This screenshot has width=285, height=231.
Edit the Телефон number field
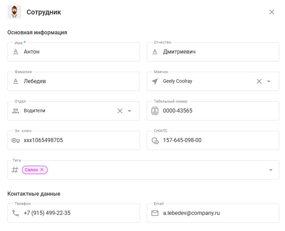pyautogui.click(x=79, y=213)
